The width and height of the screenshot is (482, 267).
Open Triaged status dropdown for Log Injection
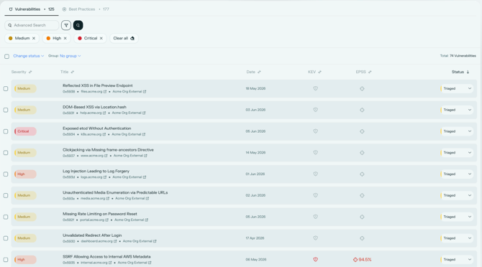click(457, 174)
